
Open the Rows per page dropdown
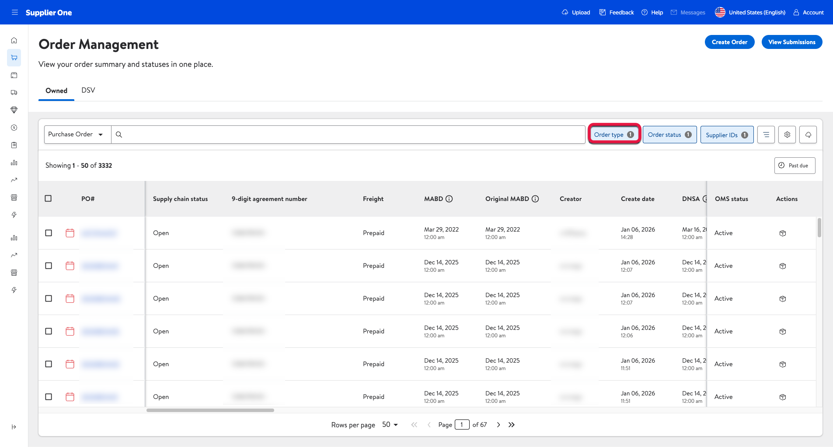click(390, 425)
